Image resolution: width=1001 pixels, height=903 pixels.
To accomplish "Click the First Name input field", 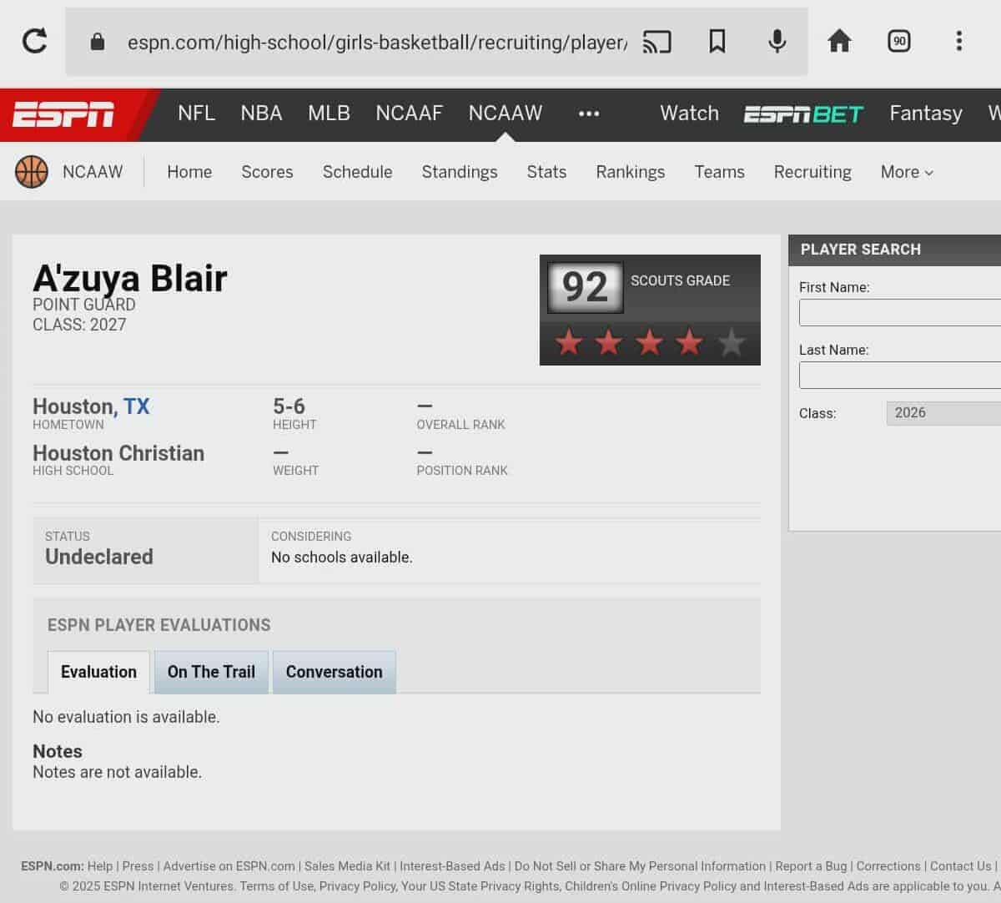I will pyautogui.click(x=899, y=312).
